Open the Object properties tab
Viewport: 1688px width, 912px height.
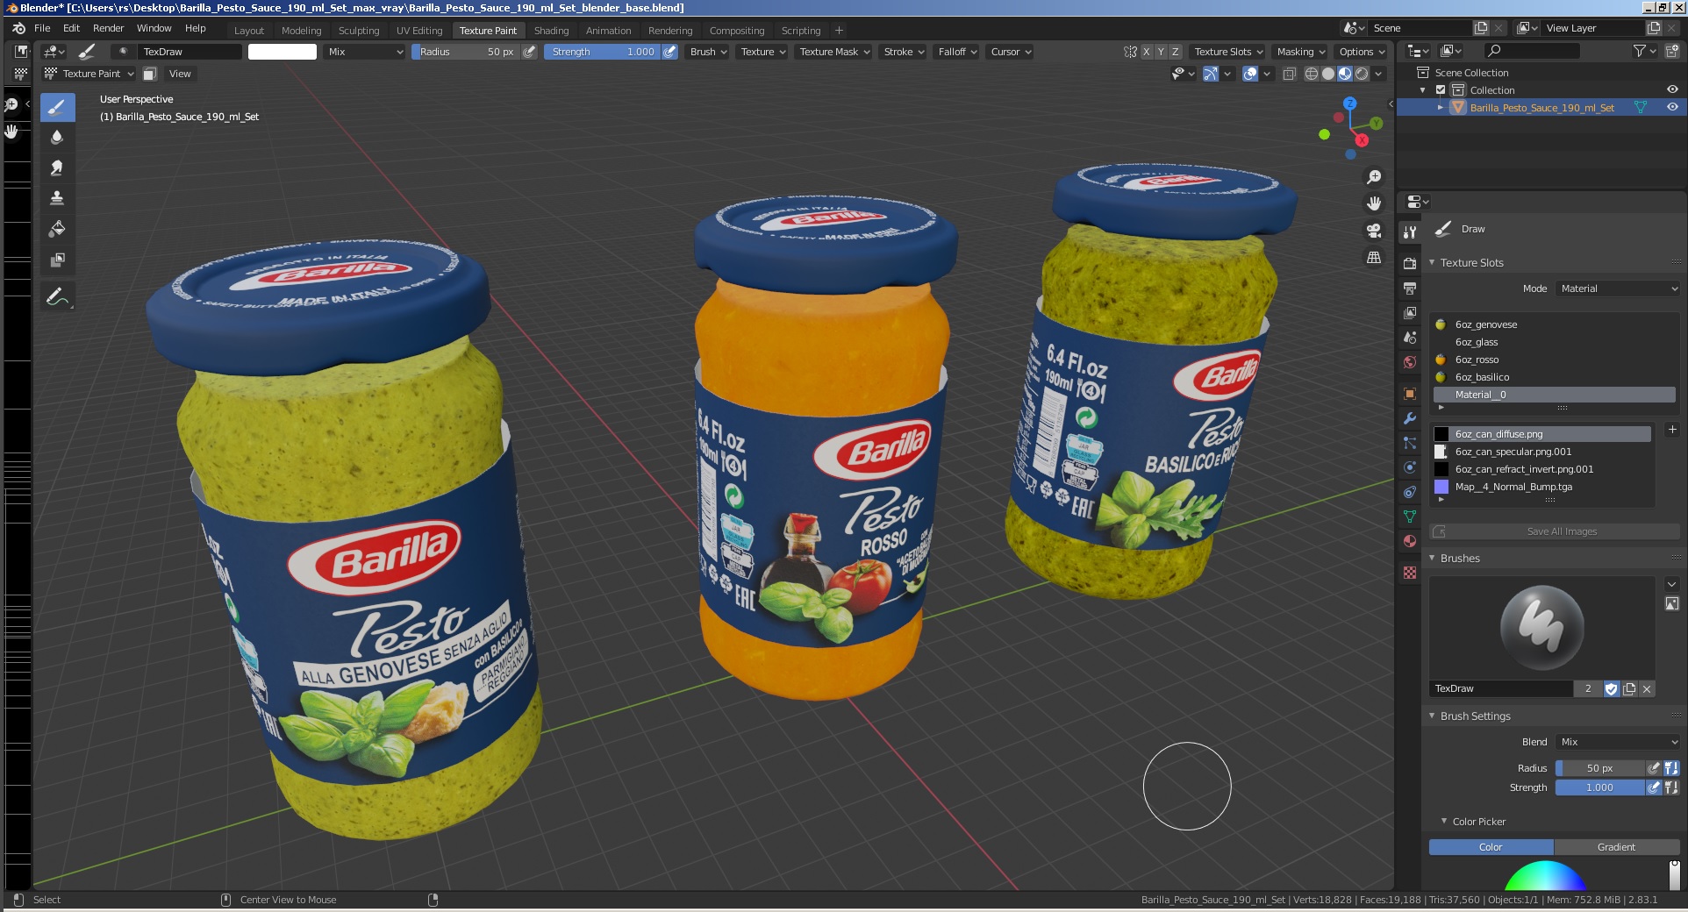coord(1410,394)
